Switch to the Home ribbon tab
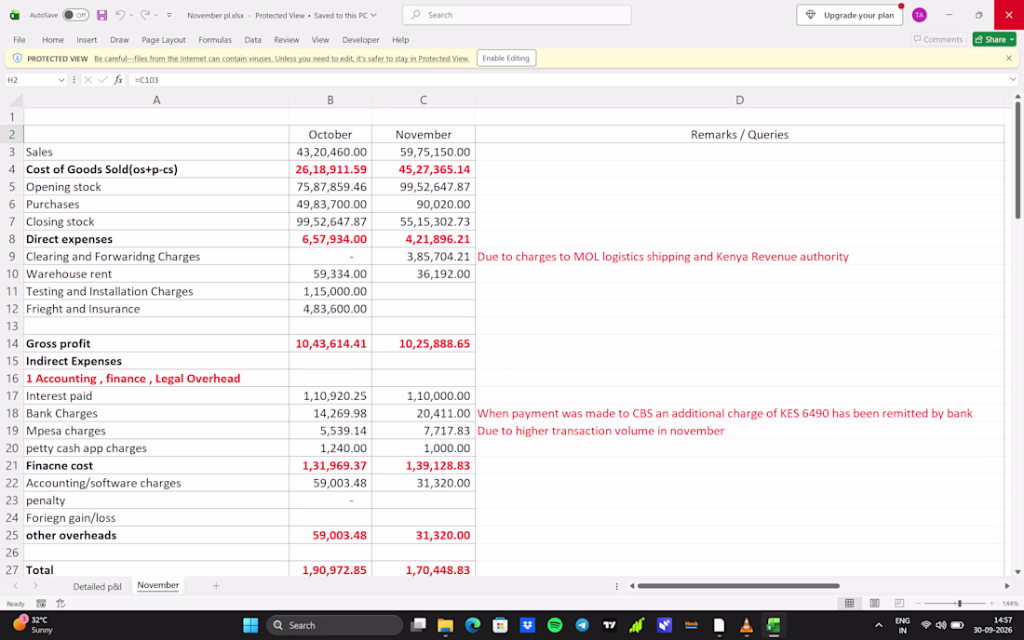The image size is (1024, 640). (x=53, y=40)
